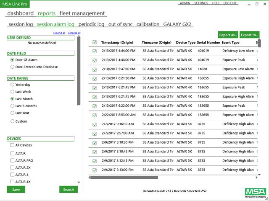Go to the fleet management tab
Screen dimensions: 269x201
(82, 13)
